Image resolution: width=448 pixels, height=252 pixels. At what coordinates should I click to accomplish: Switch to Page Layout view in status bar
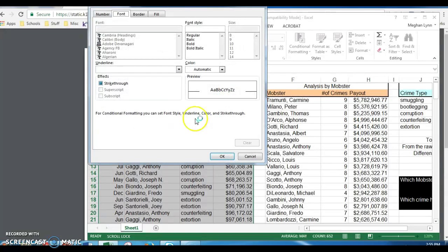pyautogui.click(x=357, y=236)
